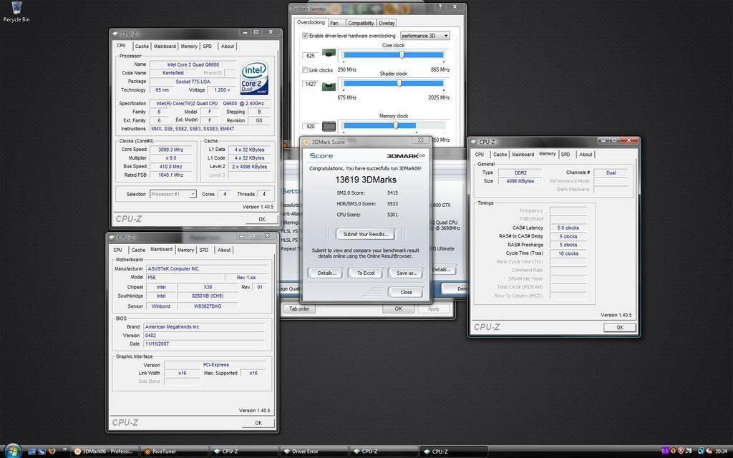Open the Driver Error taskbar button
733x458 pixels.
tap(314, 452)
